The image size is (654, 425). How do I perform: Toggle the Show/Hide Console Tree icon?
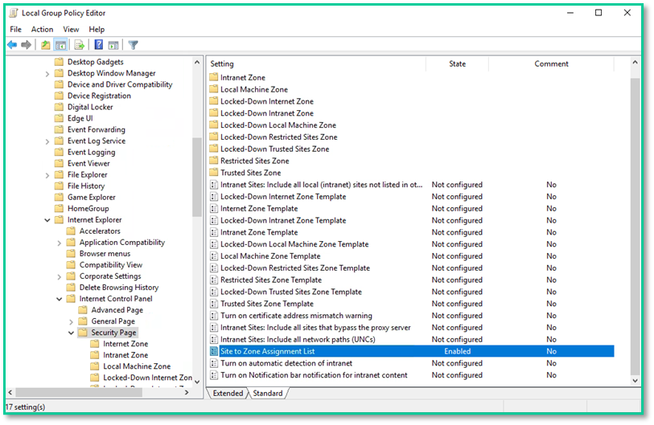(60, 45)
